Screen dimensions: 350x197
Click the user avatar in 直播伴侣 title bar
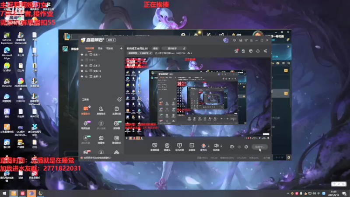[x=226, y=40]
